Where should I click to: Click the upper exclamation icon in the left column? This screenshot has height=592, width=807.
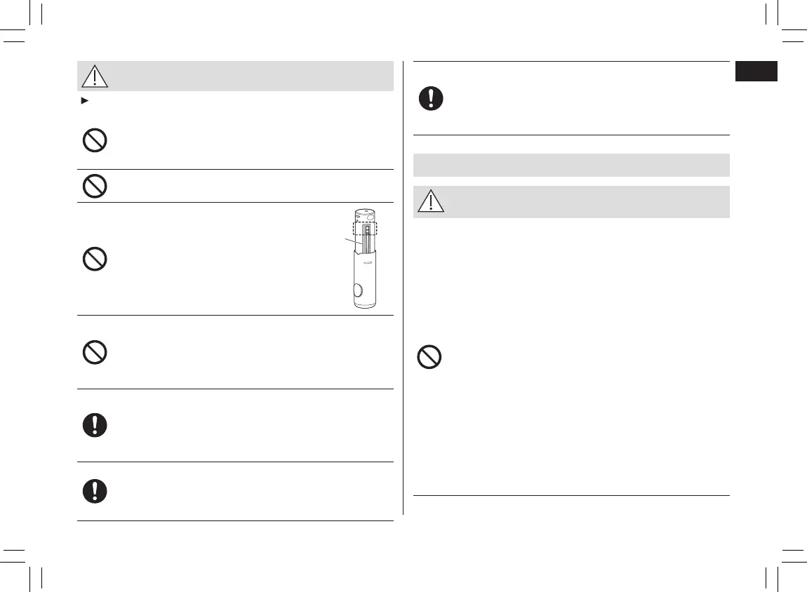(x=95, y=426)
